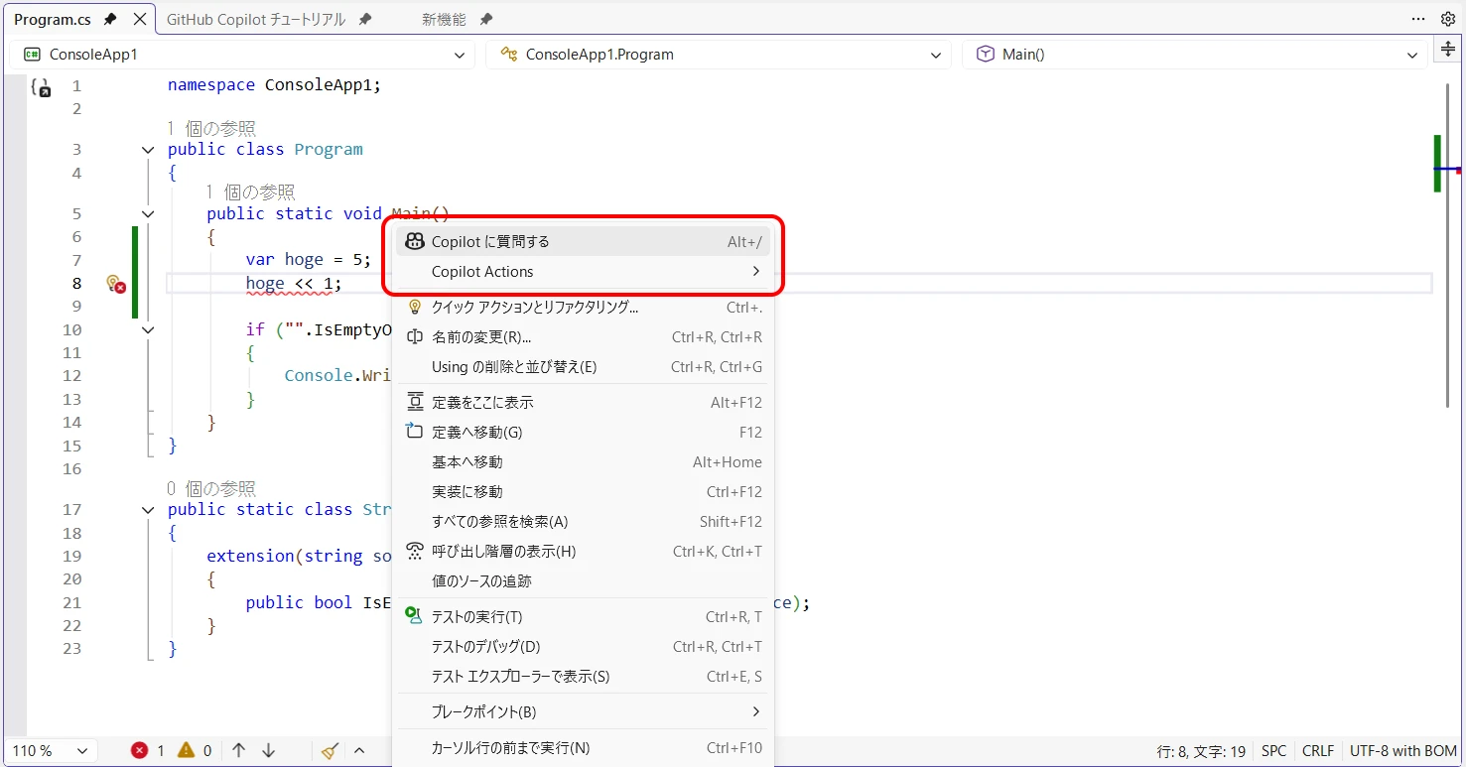Toggle pin on the 新機能 tab
The height and width of the screenshot is (767, 1466).
click(x=485, y=19)
